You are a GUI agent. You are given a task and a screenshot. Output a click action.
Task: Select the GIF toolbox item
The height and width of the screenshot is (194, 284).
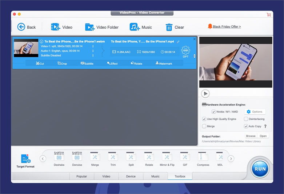185,158
